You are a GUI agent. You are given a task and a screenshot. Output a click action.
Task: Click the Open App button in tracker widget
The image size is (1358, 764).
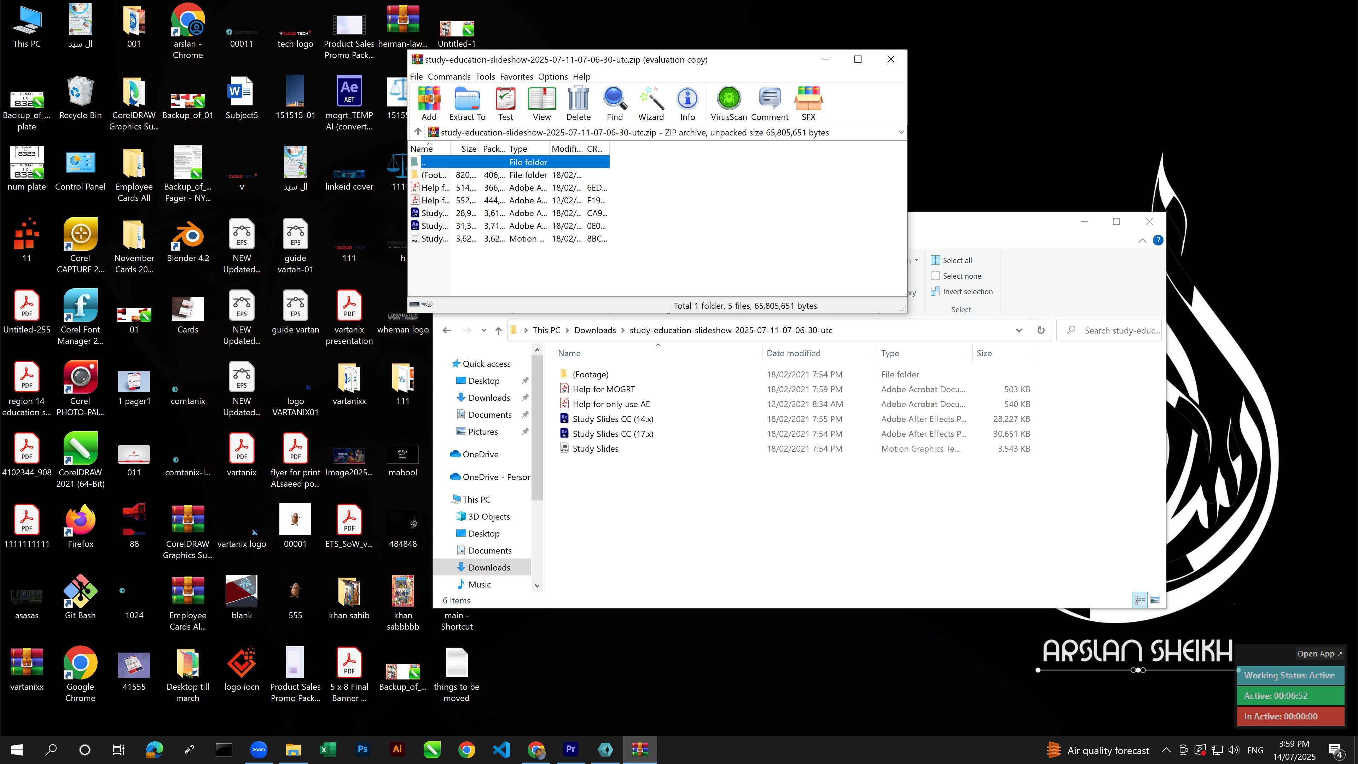pyautogui.click(x=1319, y=653)
